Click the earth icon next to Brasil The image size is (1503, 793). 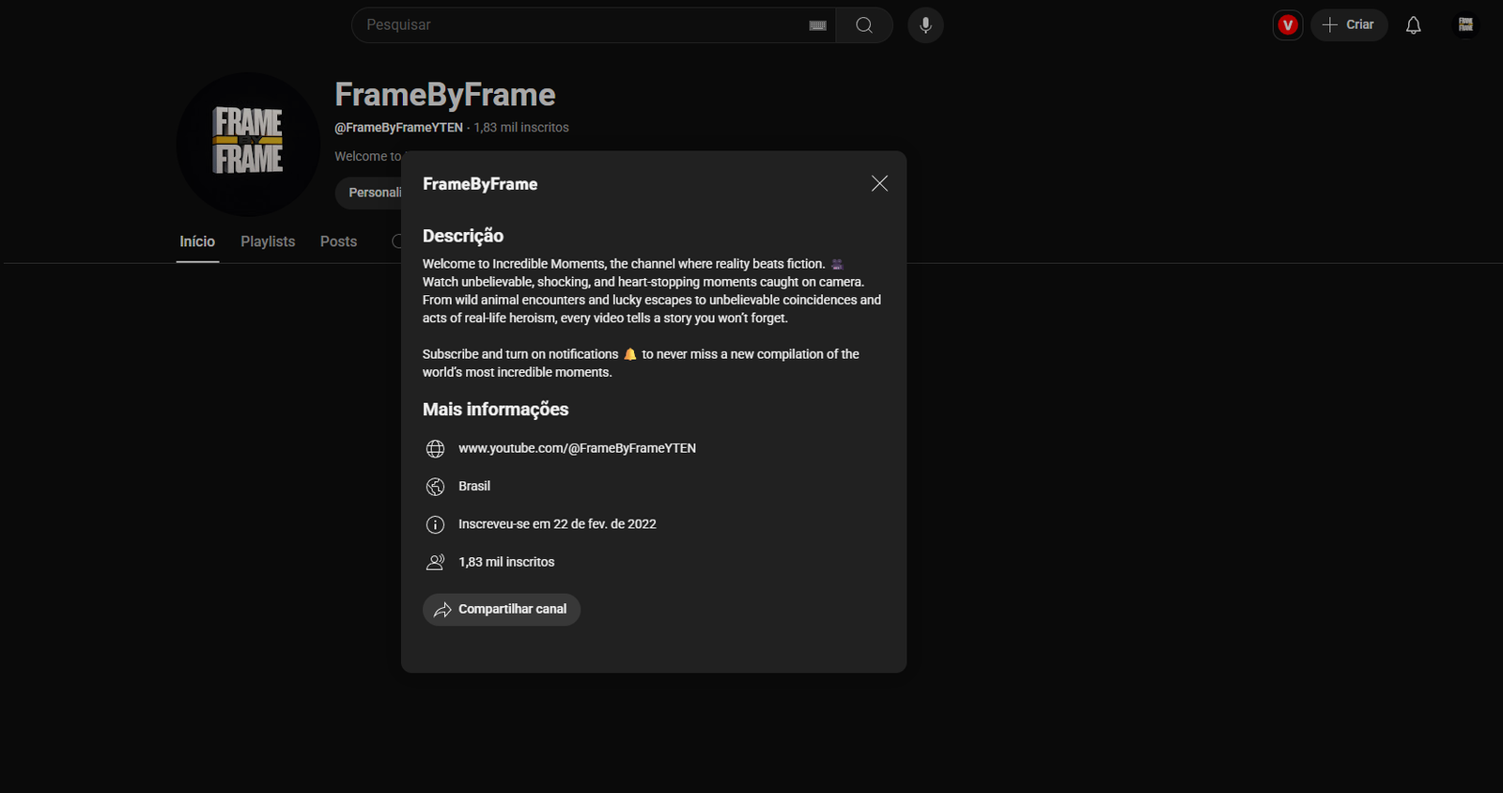pyautogui.click(x=435, y=487)
